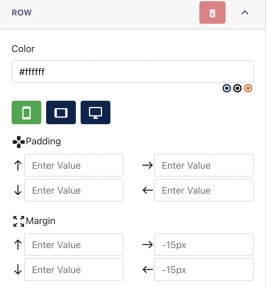The width and height of the screenshot is (266, 290).
Task: Pick the black color swatch
Action: (x=237, y=88)
